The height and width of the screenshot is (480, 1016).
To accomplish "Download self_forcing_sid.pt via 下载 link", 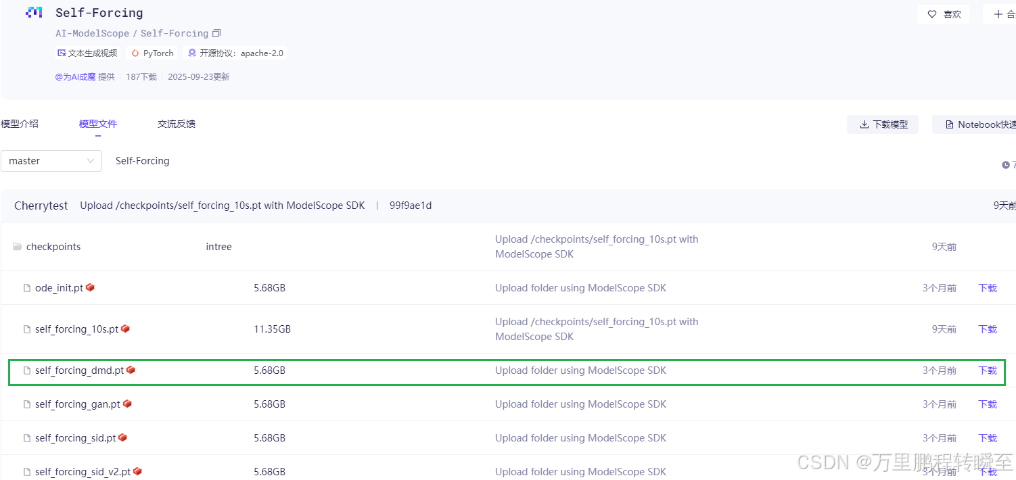I will tap(988, 438).
